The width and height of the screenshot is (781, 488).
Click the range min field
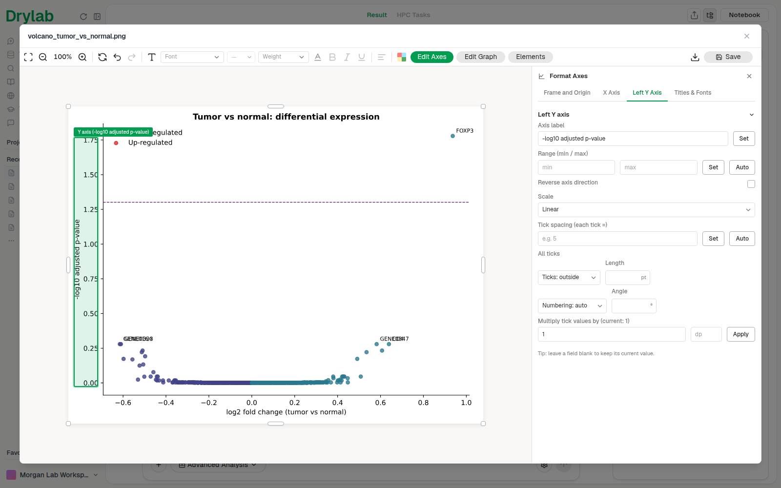(x=576, y=167)
